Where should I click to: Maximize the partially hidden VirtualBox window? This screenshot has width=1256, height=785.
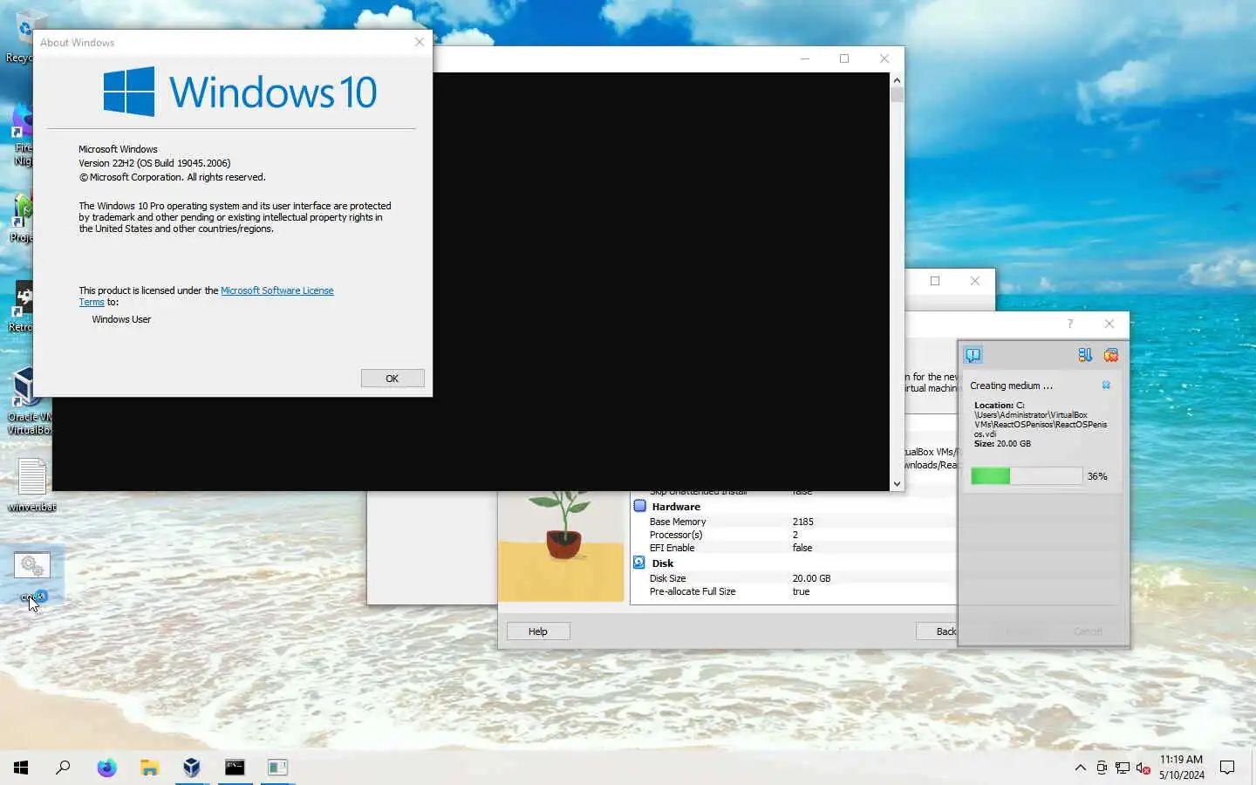935,281
